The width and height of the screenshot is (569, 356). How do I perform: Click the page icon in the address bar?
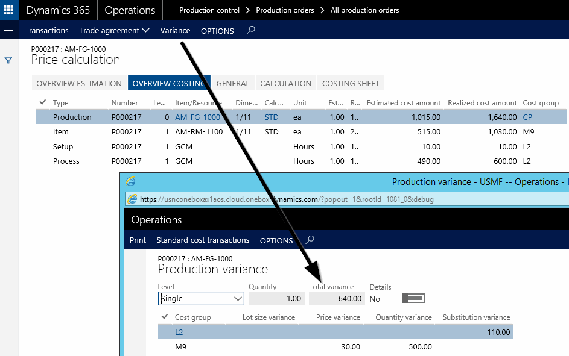tap(132, 199)
